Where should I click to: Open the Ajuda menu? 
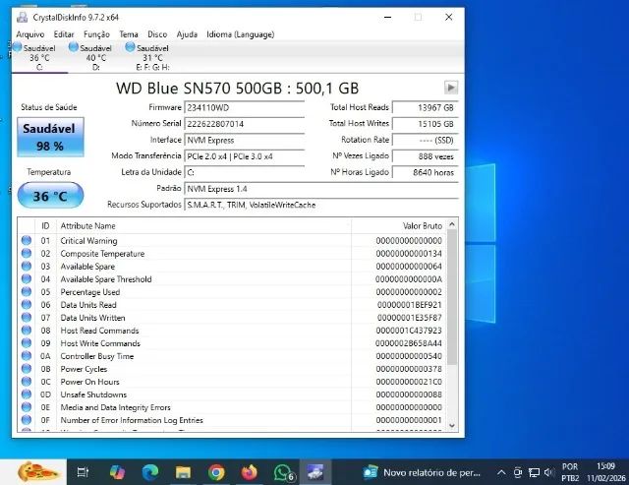click(187, 34)
